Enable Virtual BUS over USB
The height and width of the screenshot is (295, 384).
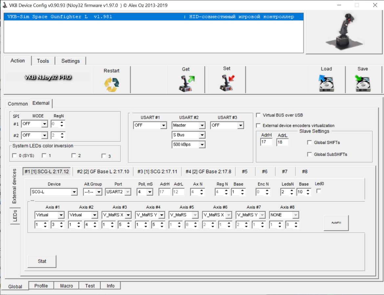click(258, 115)
